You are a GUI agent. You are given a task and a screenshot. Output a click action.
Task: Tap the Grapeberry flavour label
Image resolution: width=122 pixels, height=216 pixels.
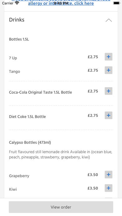point(19,176)
